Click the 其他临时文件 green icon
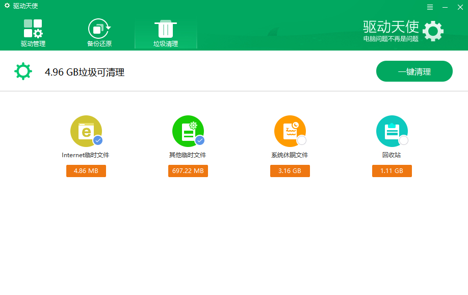This screenshot has height=295, width=468. point(188,131)
